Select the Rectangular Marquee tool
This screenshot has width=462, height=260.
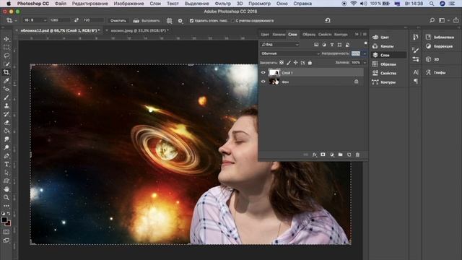point(6,47)
